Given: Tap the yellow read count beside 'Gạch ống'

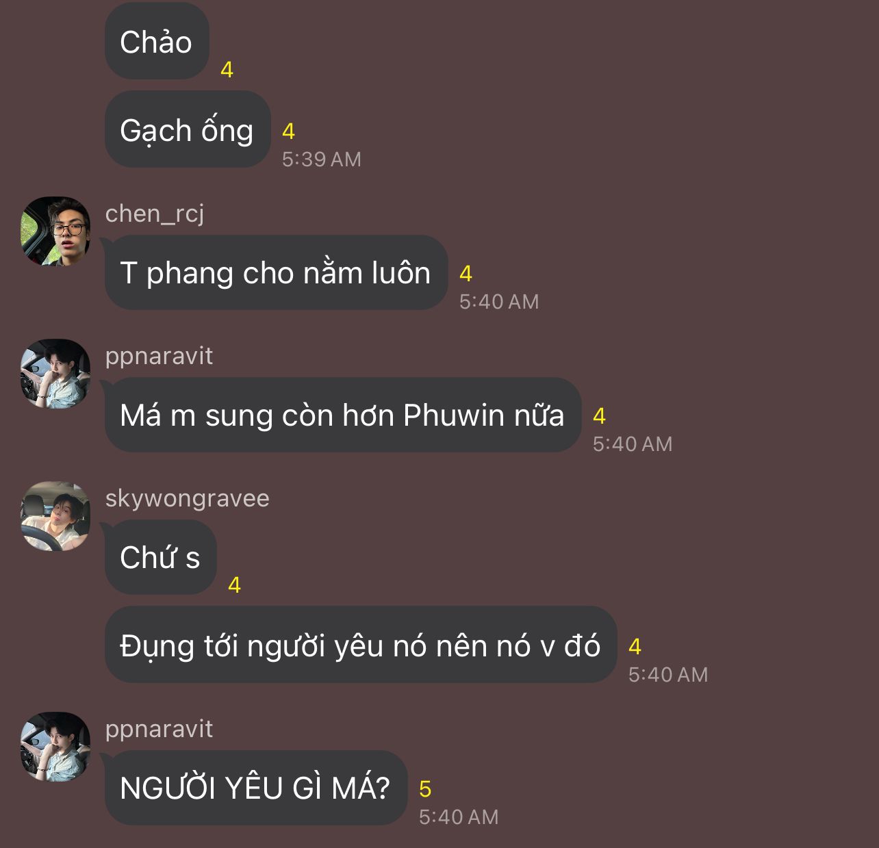Looking at the screenshot, I should pyautogui.click(x=289, y=131).
